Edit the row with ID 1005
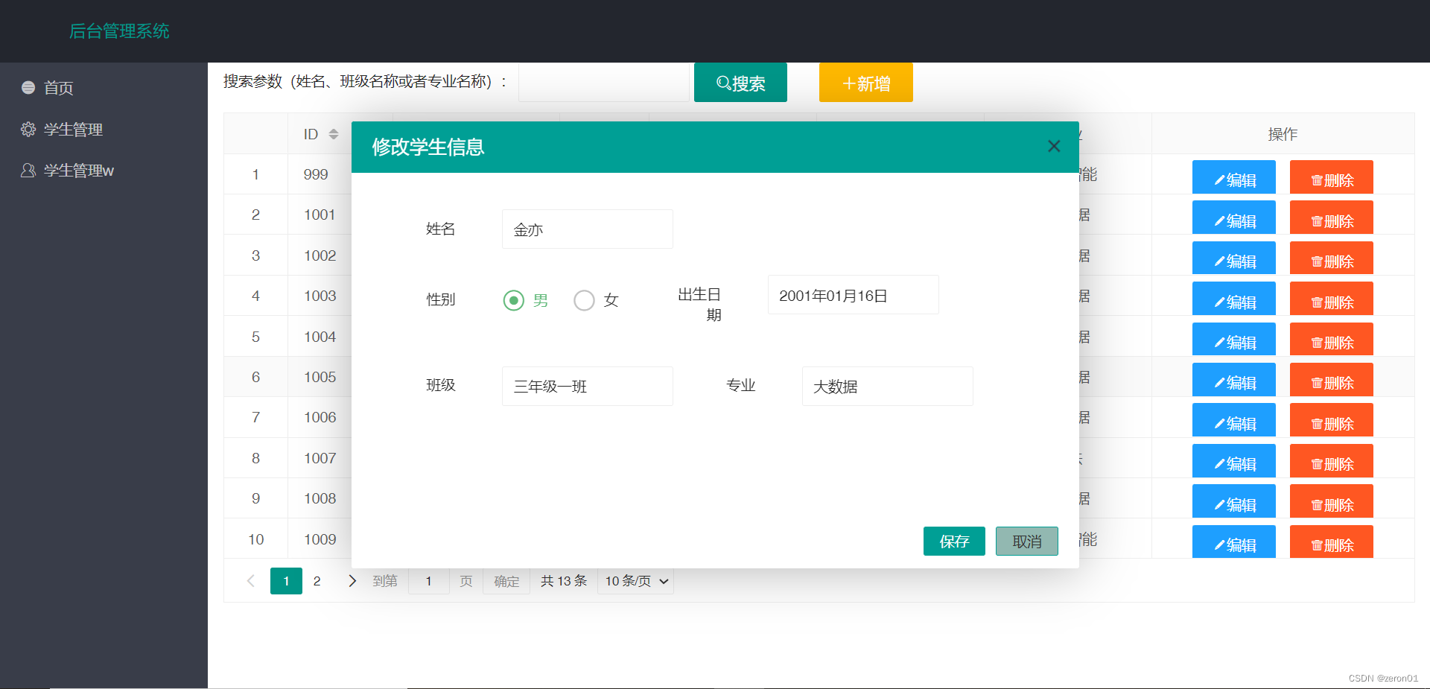Screen dimensions: 1430x689 click(x=1234, y=380)
